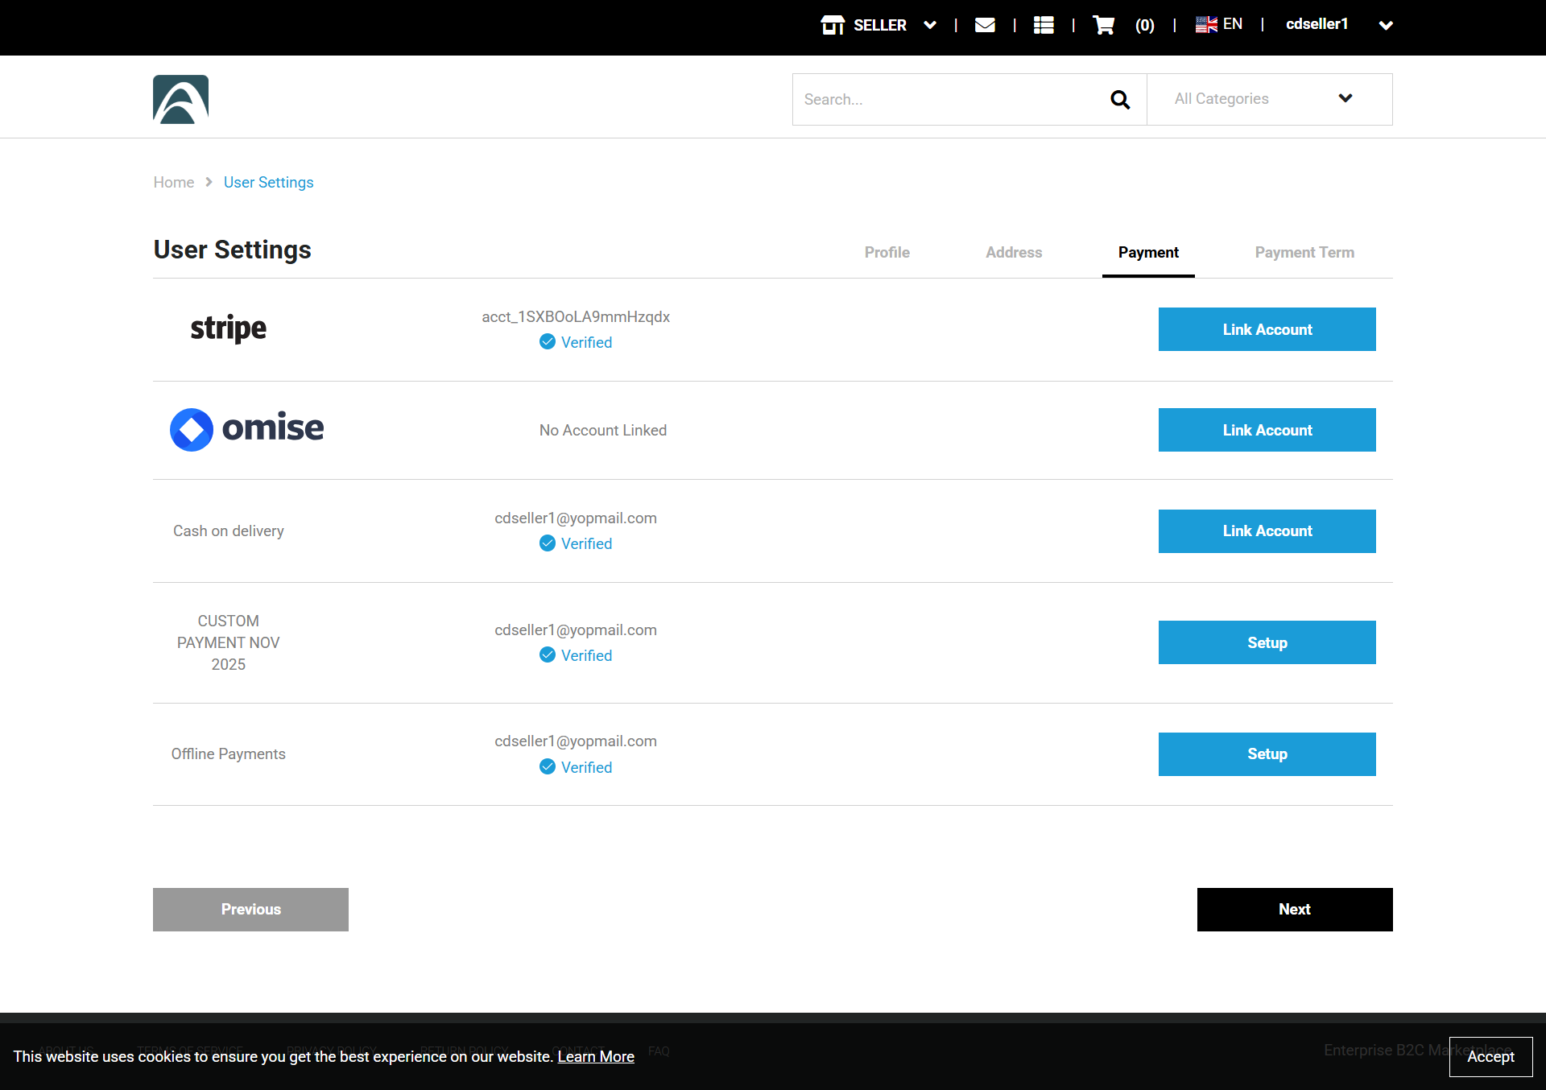The image size is (1546, 1090).
Task: Switch to the Address tab
Action: click(1014, 253)
